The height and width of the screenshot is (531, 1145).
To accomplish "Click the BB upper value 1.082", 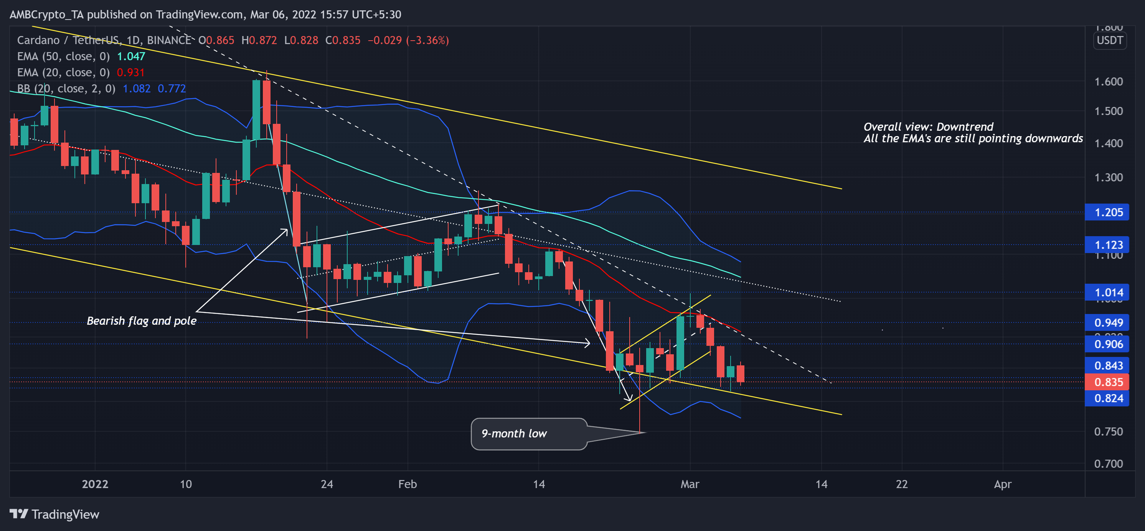I will click(137, 88).
